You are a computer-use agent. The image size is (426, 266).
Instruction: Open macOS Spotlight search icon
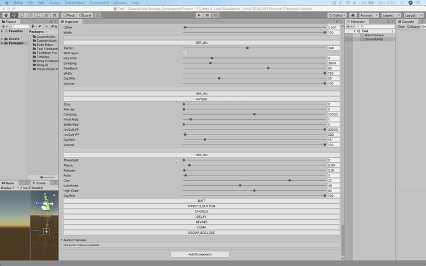402,2
